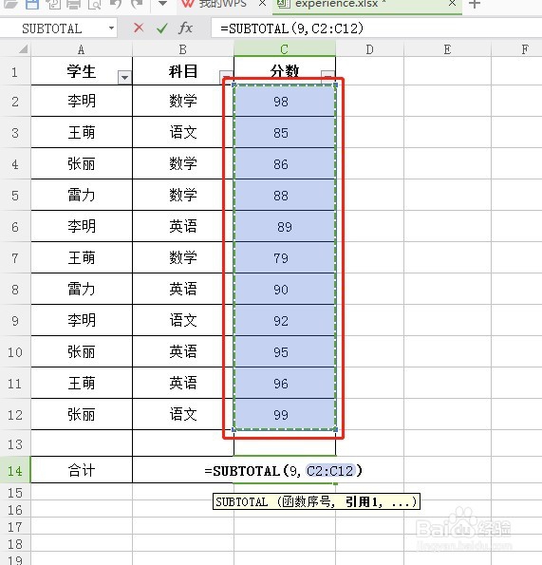Click 数学 in row 7
The width and height of the screenshot is (542, 565).
coord(183,257)
